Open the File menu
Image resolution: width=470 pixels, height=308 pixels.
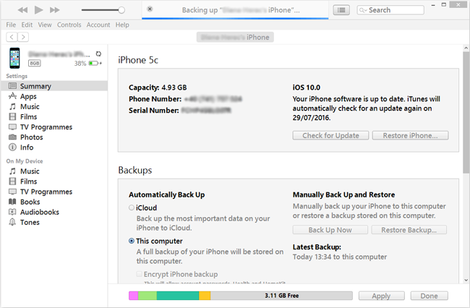click(x=11, y=25)
